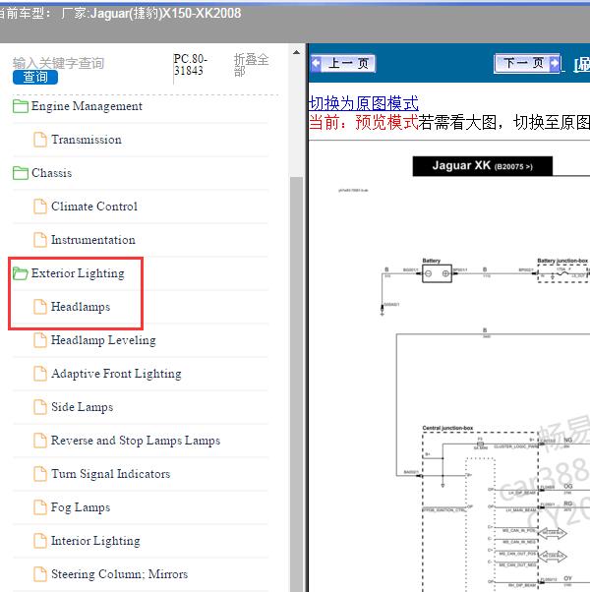Screen dimensions: 590x592
Task: Open the Turn Signal Indicators diagram
Action: tap(110, 474)
